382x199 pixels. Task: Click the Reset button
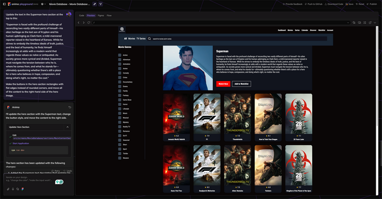360,4
